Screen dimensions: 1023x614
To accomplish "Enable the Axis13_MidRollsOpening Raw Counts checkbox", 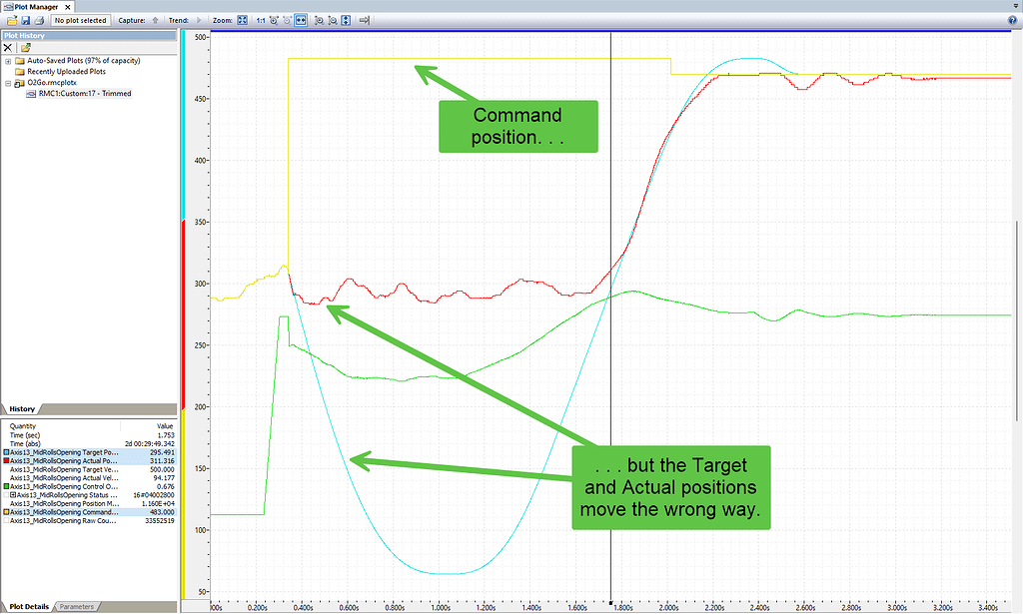I will point(6,520).
